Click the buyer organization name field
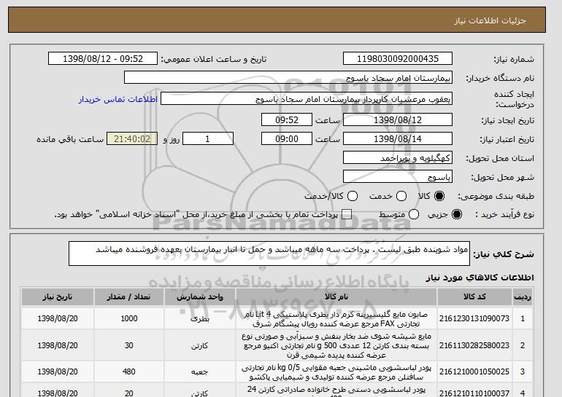 [x=288, y=78]
